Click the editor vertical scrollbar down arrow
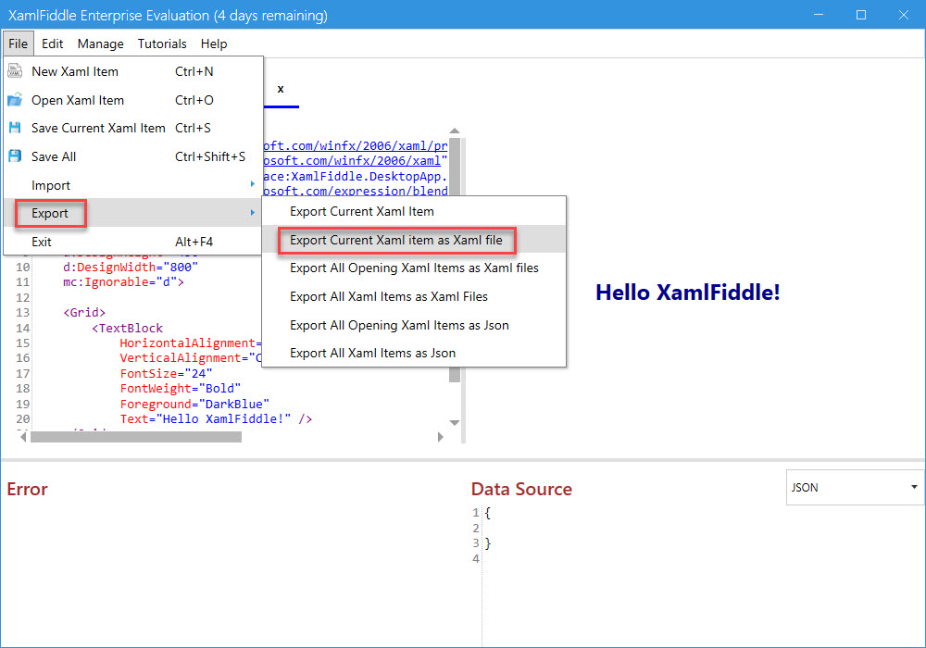The width and height of the screenshot is (926, 648). [x=454, y=422]
